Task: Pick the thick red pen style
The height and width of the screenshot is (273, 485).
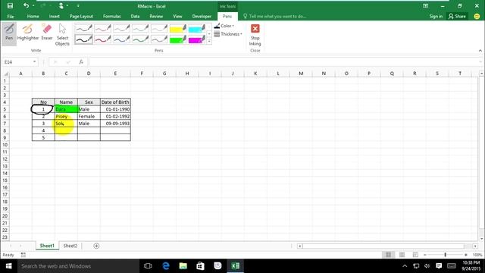Action: [x=103, y=39]
